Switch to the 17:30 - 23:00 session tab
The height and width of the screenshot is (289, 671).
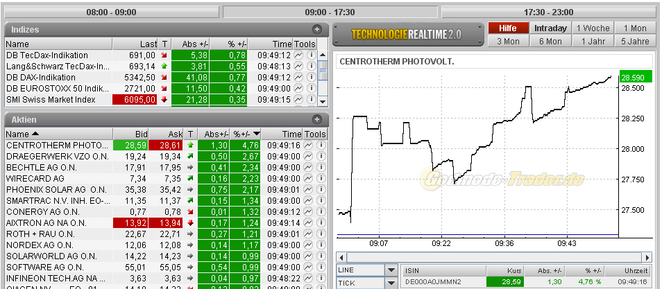pos(548,12)
